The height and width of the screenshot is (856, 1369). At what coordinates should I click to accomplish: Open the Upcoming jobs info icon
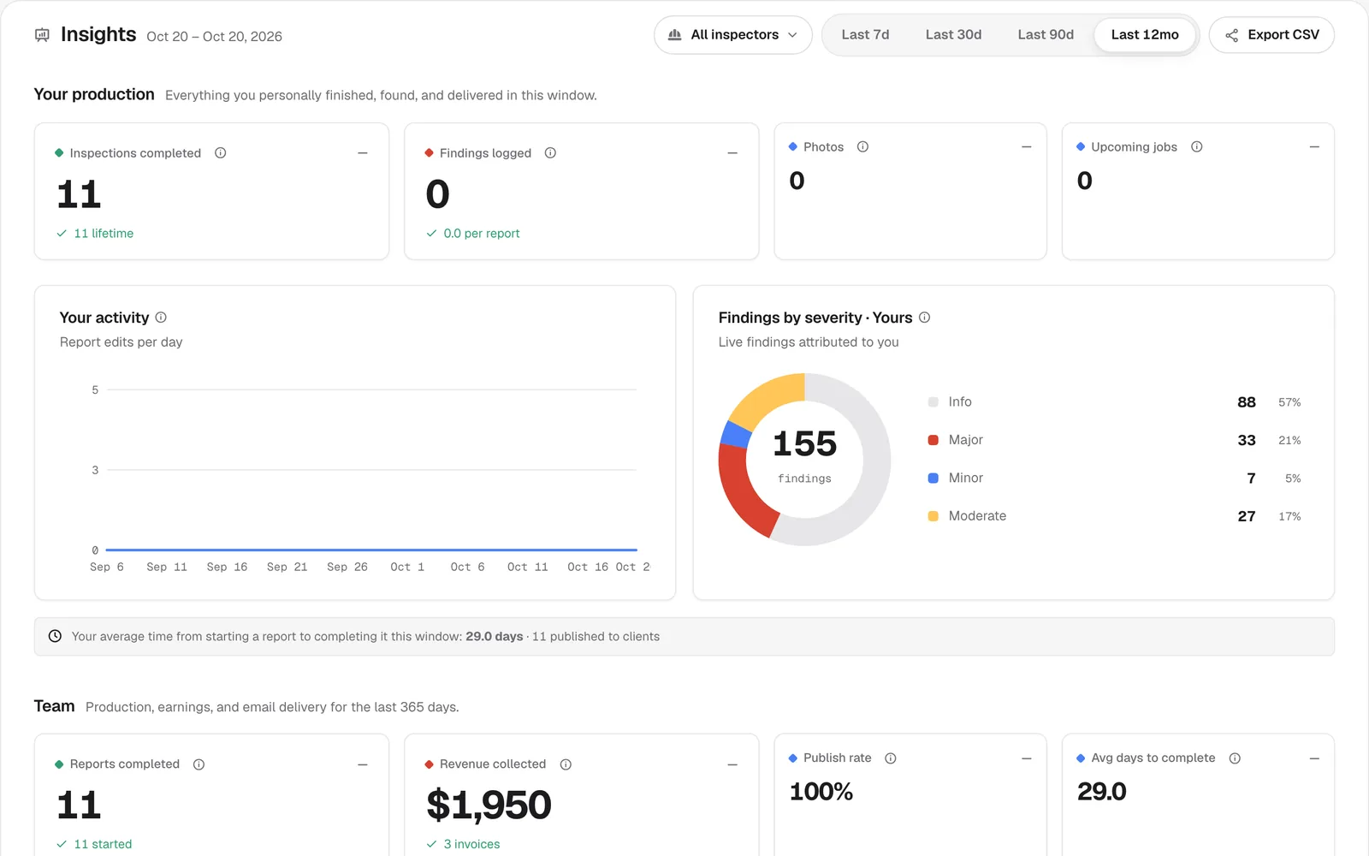(x=1196, y=147)
